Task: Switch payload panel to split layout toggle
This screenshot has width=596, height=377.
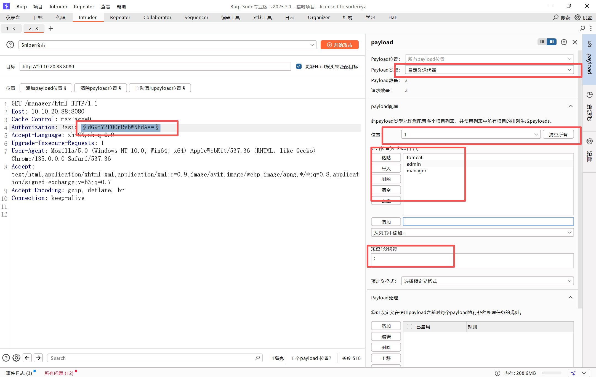Action: (552, 42)
